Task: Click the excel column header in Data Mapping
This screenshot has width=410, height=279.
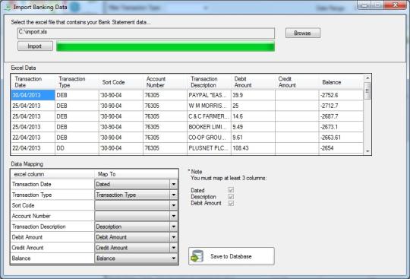Action: (52, 174)
